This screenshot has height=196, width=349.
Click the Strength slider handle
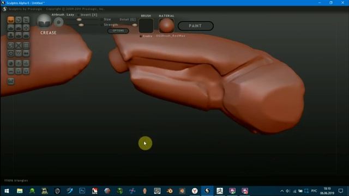coord(81,25)
